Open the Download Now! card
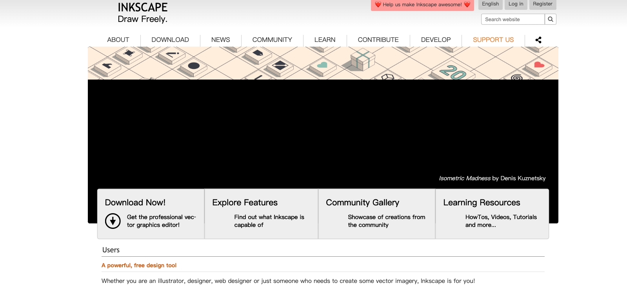The height and width of the screenshot is (290, 627). coord(151,214)
